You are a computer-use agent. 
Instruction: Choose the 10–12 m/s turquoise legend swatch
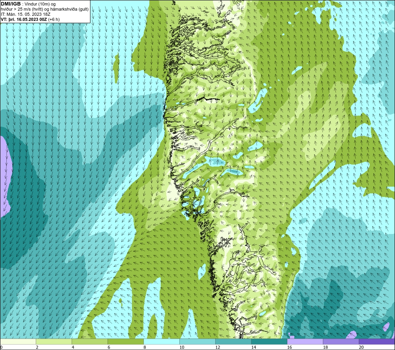coord(197,341)
